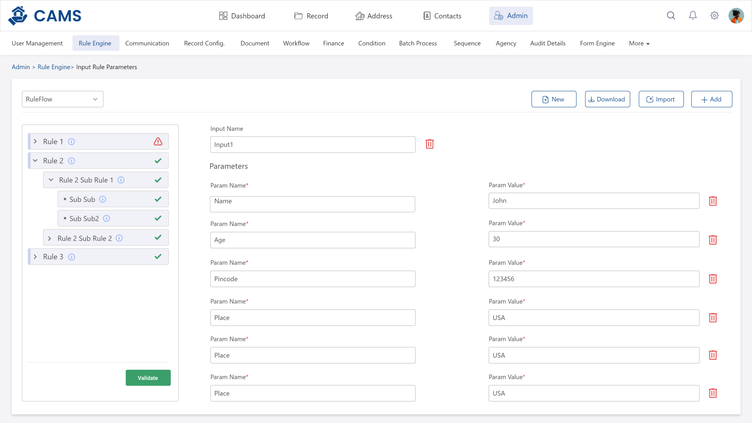Image resolution: width=752 pixels, height=423 pixels.
Task: Open the RuleFlow dropdown
Action: 63,99
